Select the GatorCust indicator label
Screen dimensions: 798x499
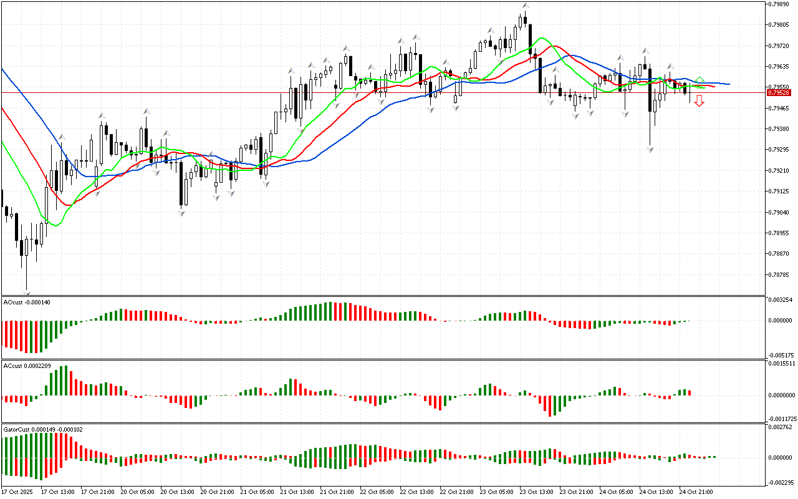42,429
